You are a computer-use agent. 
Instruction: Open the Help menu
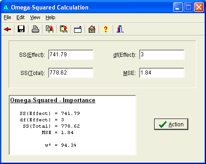coord(50,17)
